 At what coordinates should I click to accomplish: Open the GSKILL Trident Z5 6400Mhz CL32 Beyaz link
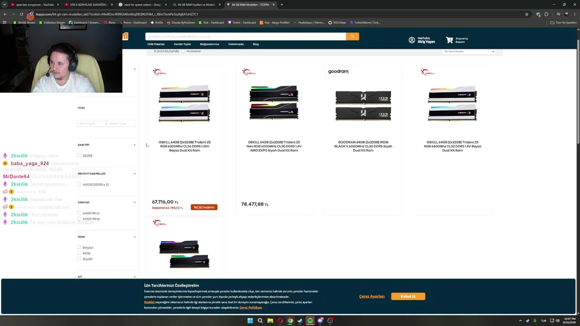[452, 146]
